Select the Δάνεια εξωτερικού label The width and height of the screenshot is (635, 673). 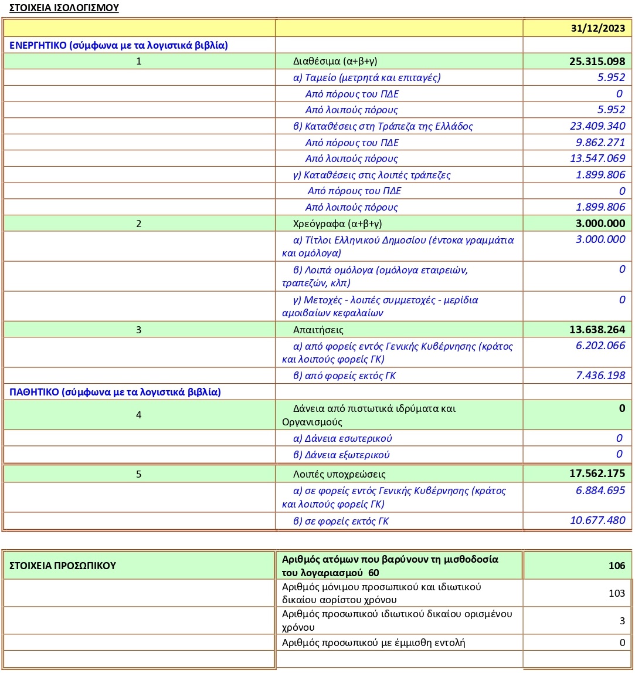[x=341, y=455]
